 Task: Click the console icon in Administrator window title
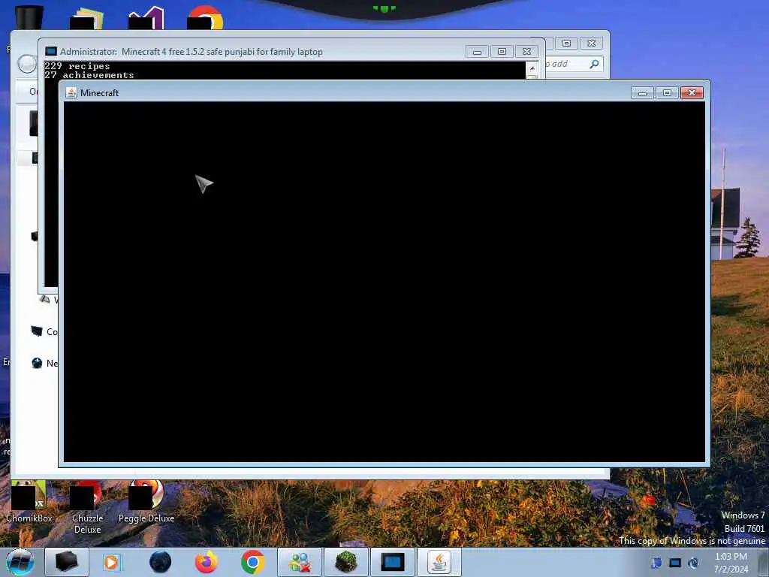point(50,52)
